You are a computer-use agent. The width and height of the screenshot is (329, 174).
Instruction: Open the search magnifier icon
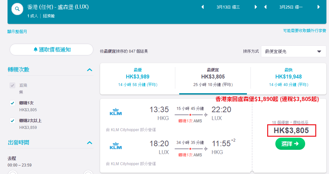(x=17, y=9)
